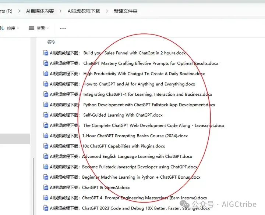
Task: Select ChatGPT & OpenAI.docx file
Action: click(86, 187)
